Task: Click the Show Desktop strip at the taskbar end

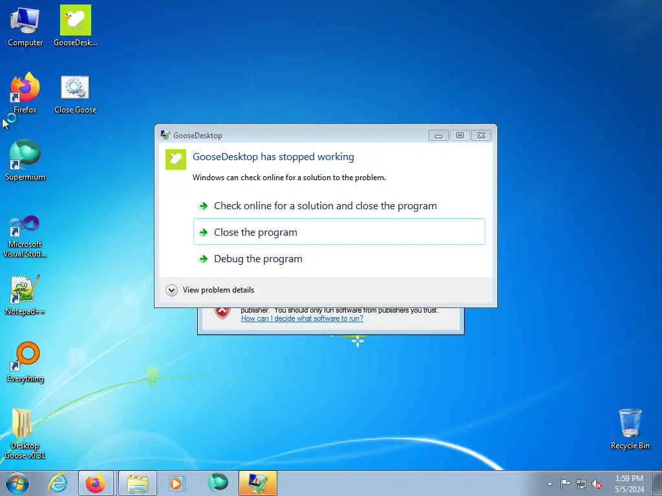Action: pyautogui.click(x=657, y=483)
